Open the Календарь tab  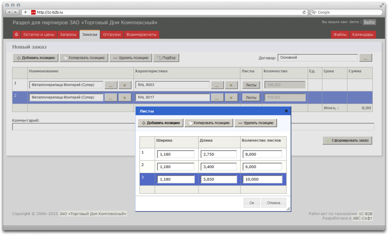363,34
